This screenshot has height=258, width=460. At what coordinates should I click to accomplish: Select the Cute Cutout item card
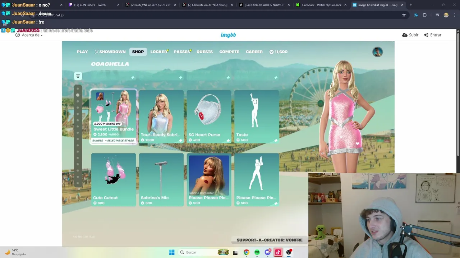pos(114,180)
